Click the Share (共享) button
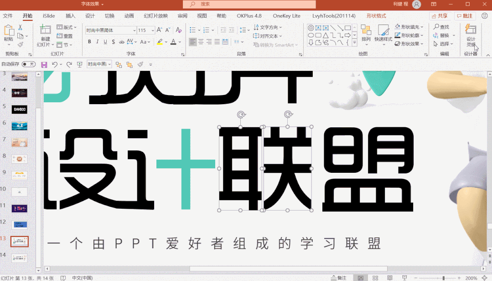The image size is (492, 281). coord(440,16)
